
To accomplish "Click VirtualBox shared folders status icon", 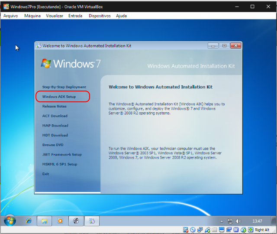I will [214, 230].
